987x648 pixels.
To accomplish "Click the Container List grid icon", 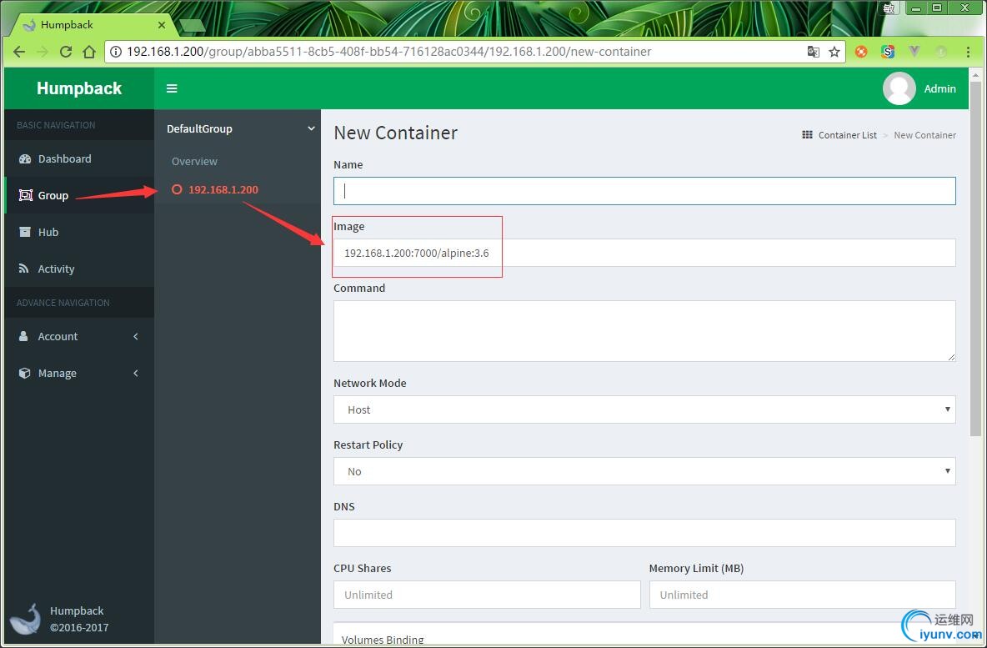I will tap(807, 135).
